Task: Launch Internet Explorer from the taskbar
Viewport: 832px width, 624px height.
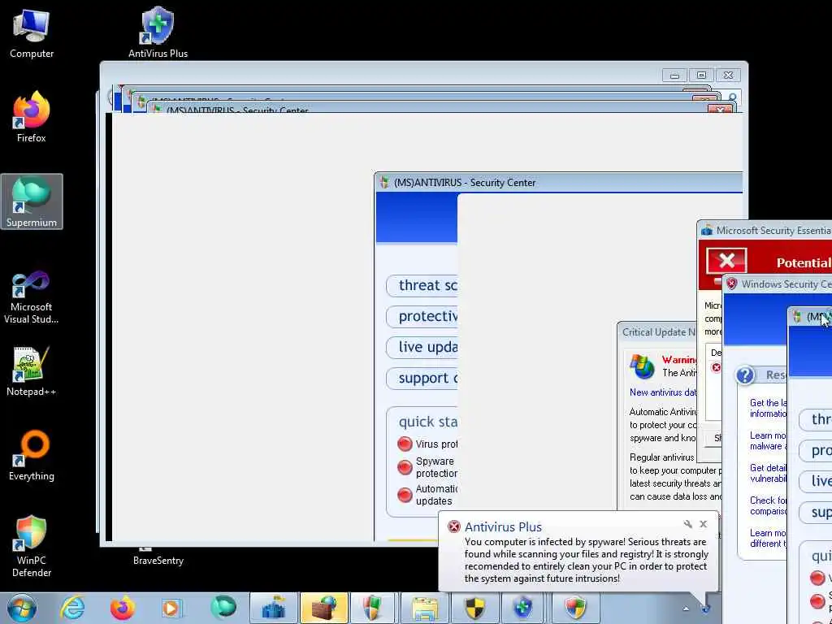Action: (72, 608)
